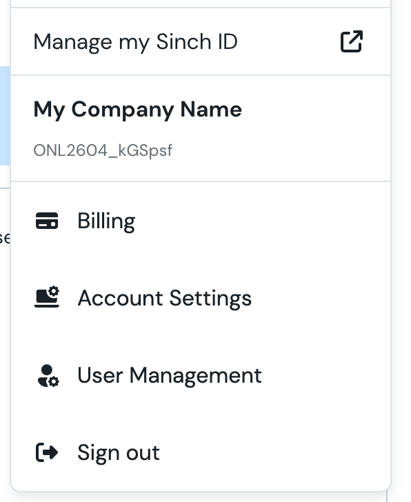Click the account ID ONL2604_kGSpsf
411x502 pixels.
[103, 150]
